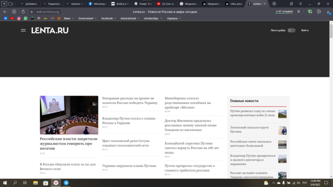This screenshot has height=187, width=333.
Task: Toggle the Лента добра switch
Action: tap(291, 30)
